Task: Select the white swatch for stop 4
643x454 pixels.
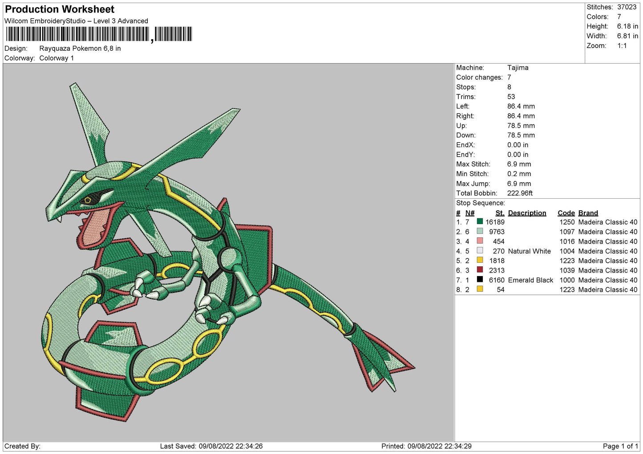Action: click(x=480, y=251)
